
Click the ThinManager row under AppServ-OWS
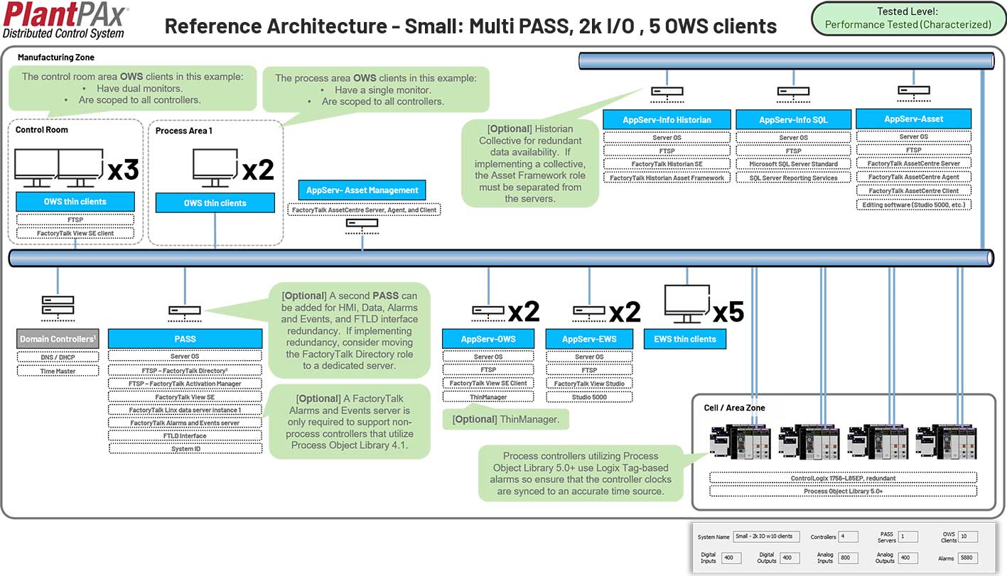point(488,397)
